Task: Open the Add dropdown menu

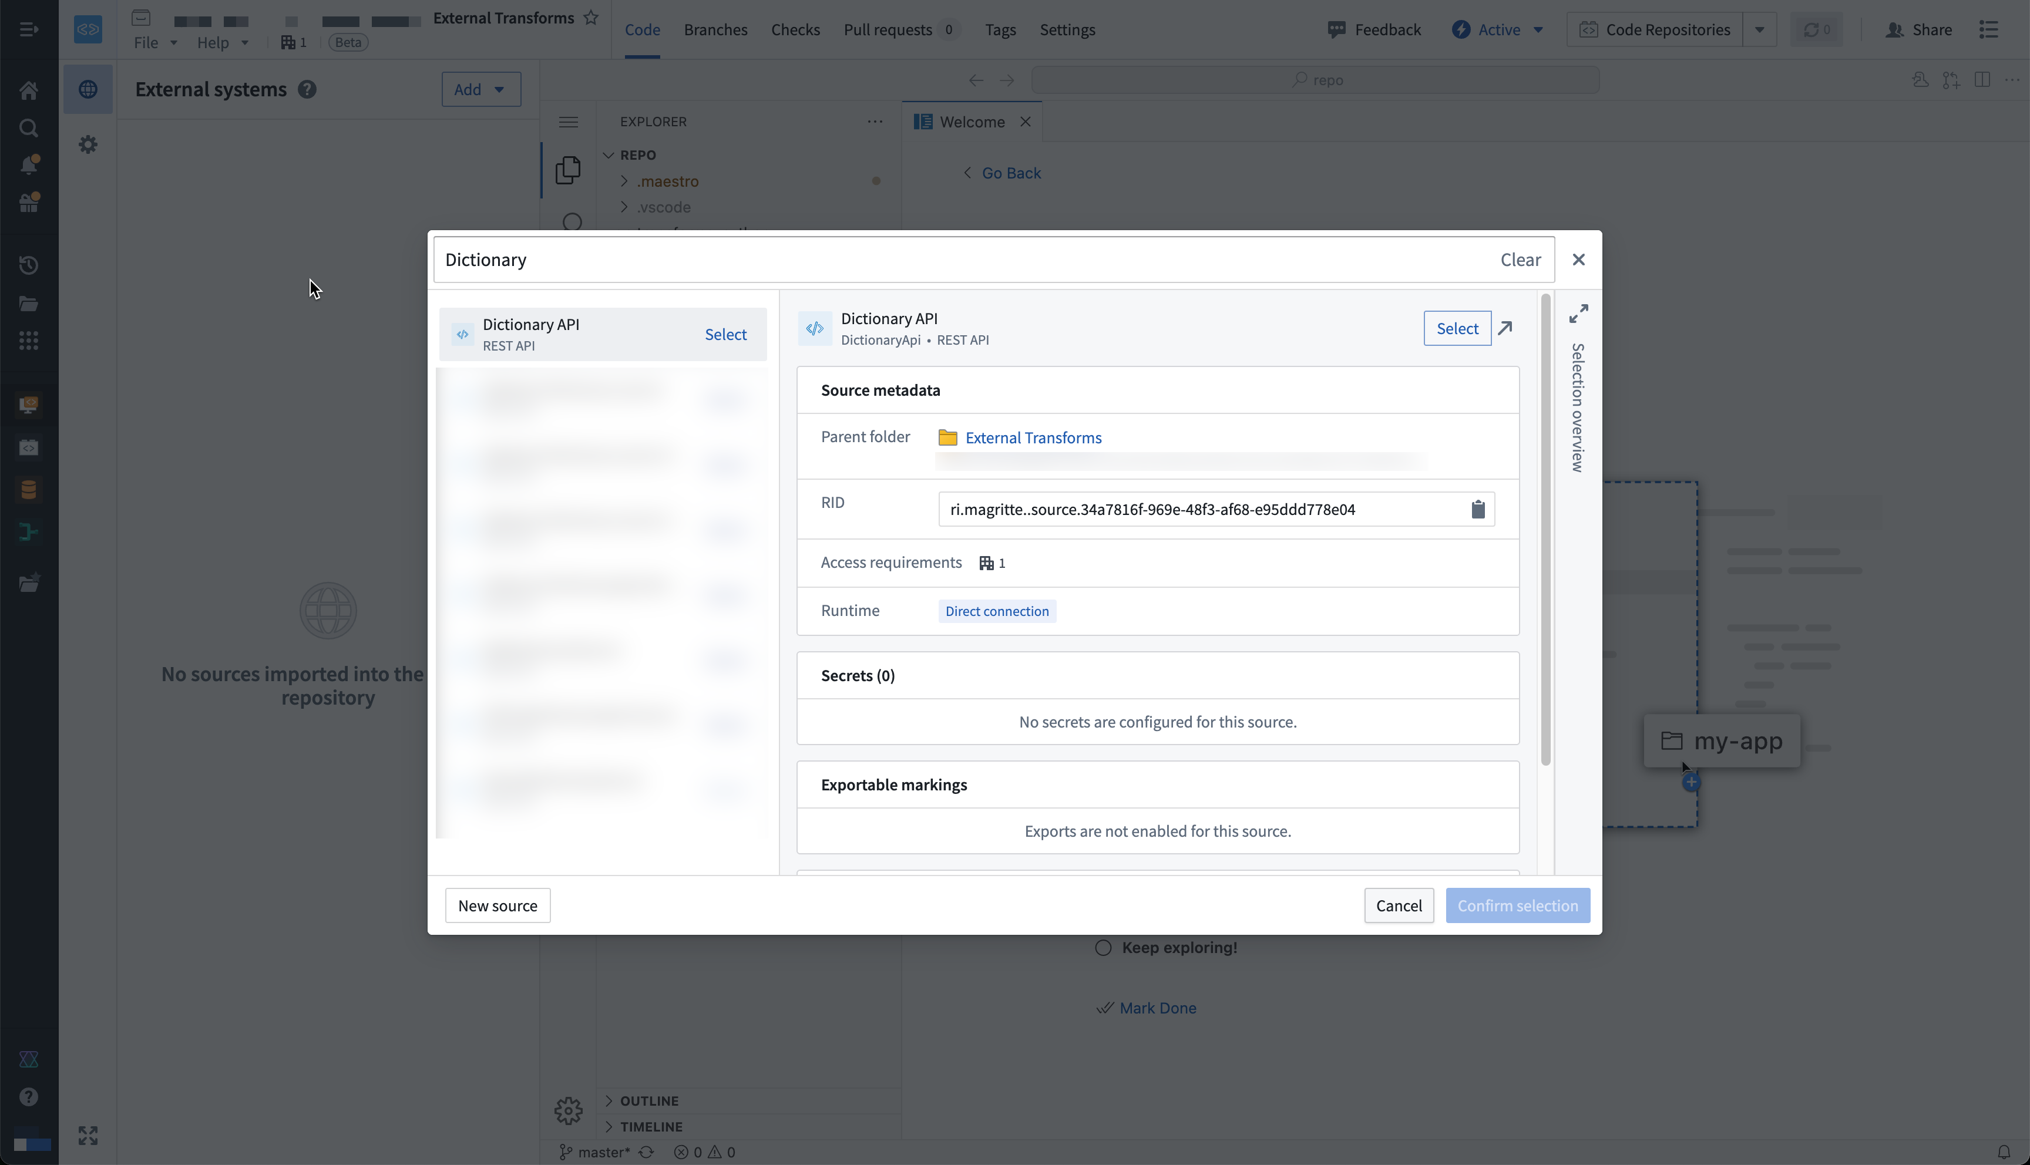Action: 480,89
